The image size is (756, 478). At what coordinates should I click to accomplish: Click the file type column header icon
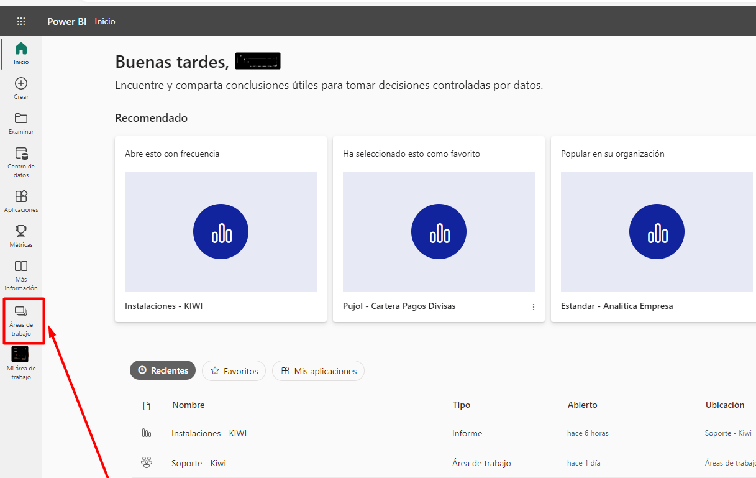click(x=147, y=405)
